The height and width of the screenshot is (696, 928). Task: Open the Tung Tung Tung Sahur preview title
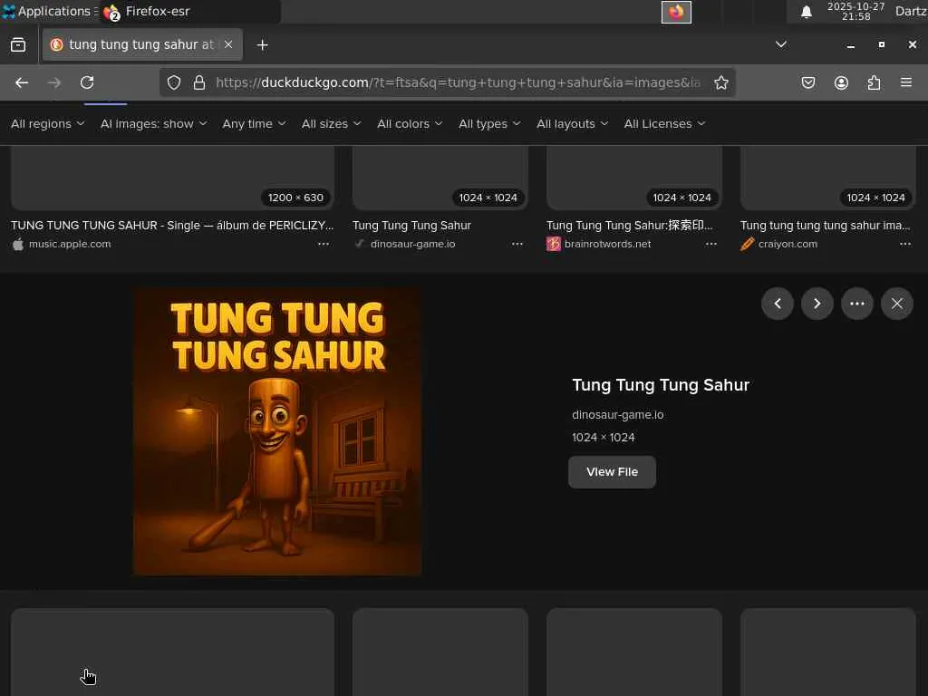(661, 385)
